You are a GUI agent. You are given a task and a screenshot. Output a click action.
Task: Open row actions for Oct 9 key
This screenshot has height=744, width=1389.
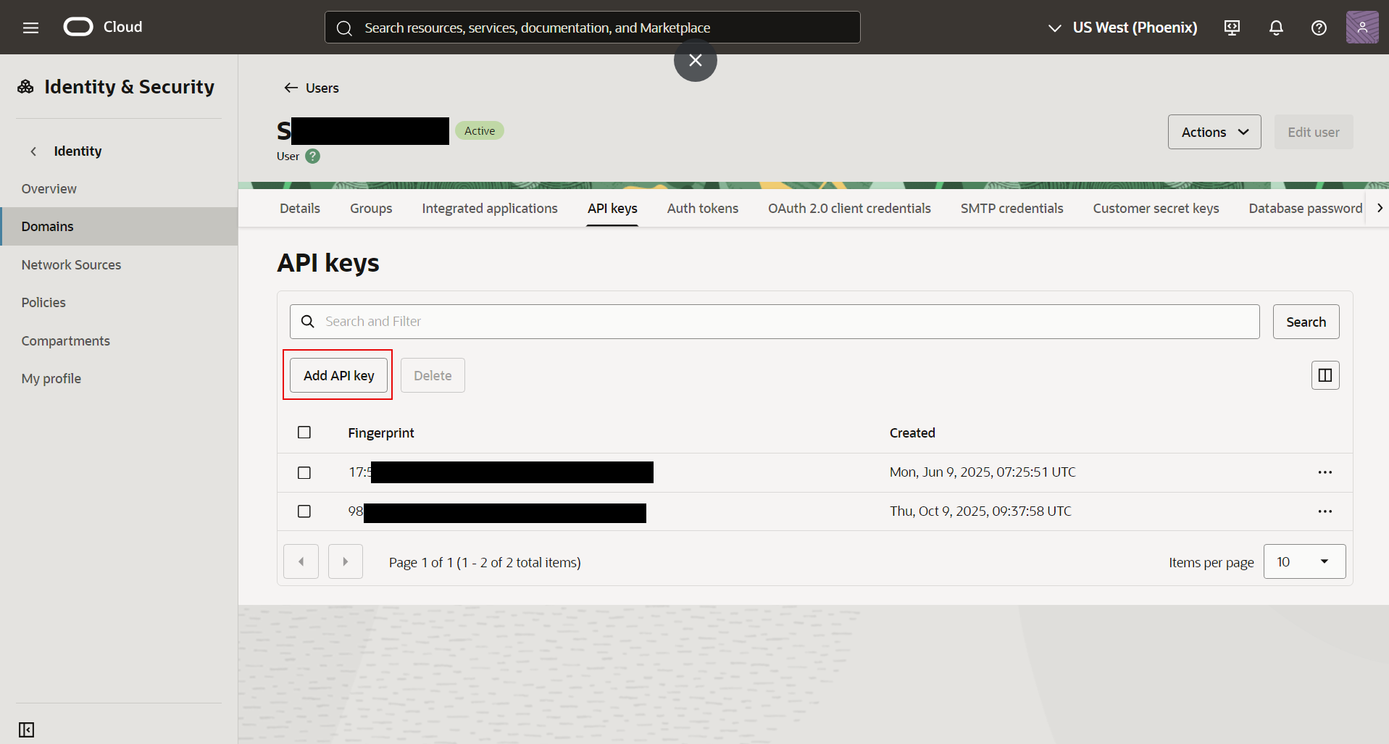pyautogui.click(x=1325, y=511)
